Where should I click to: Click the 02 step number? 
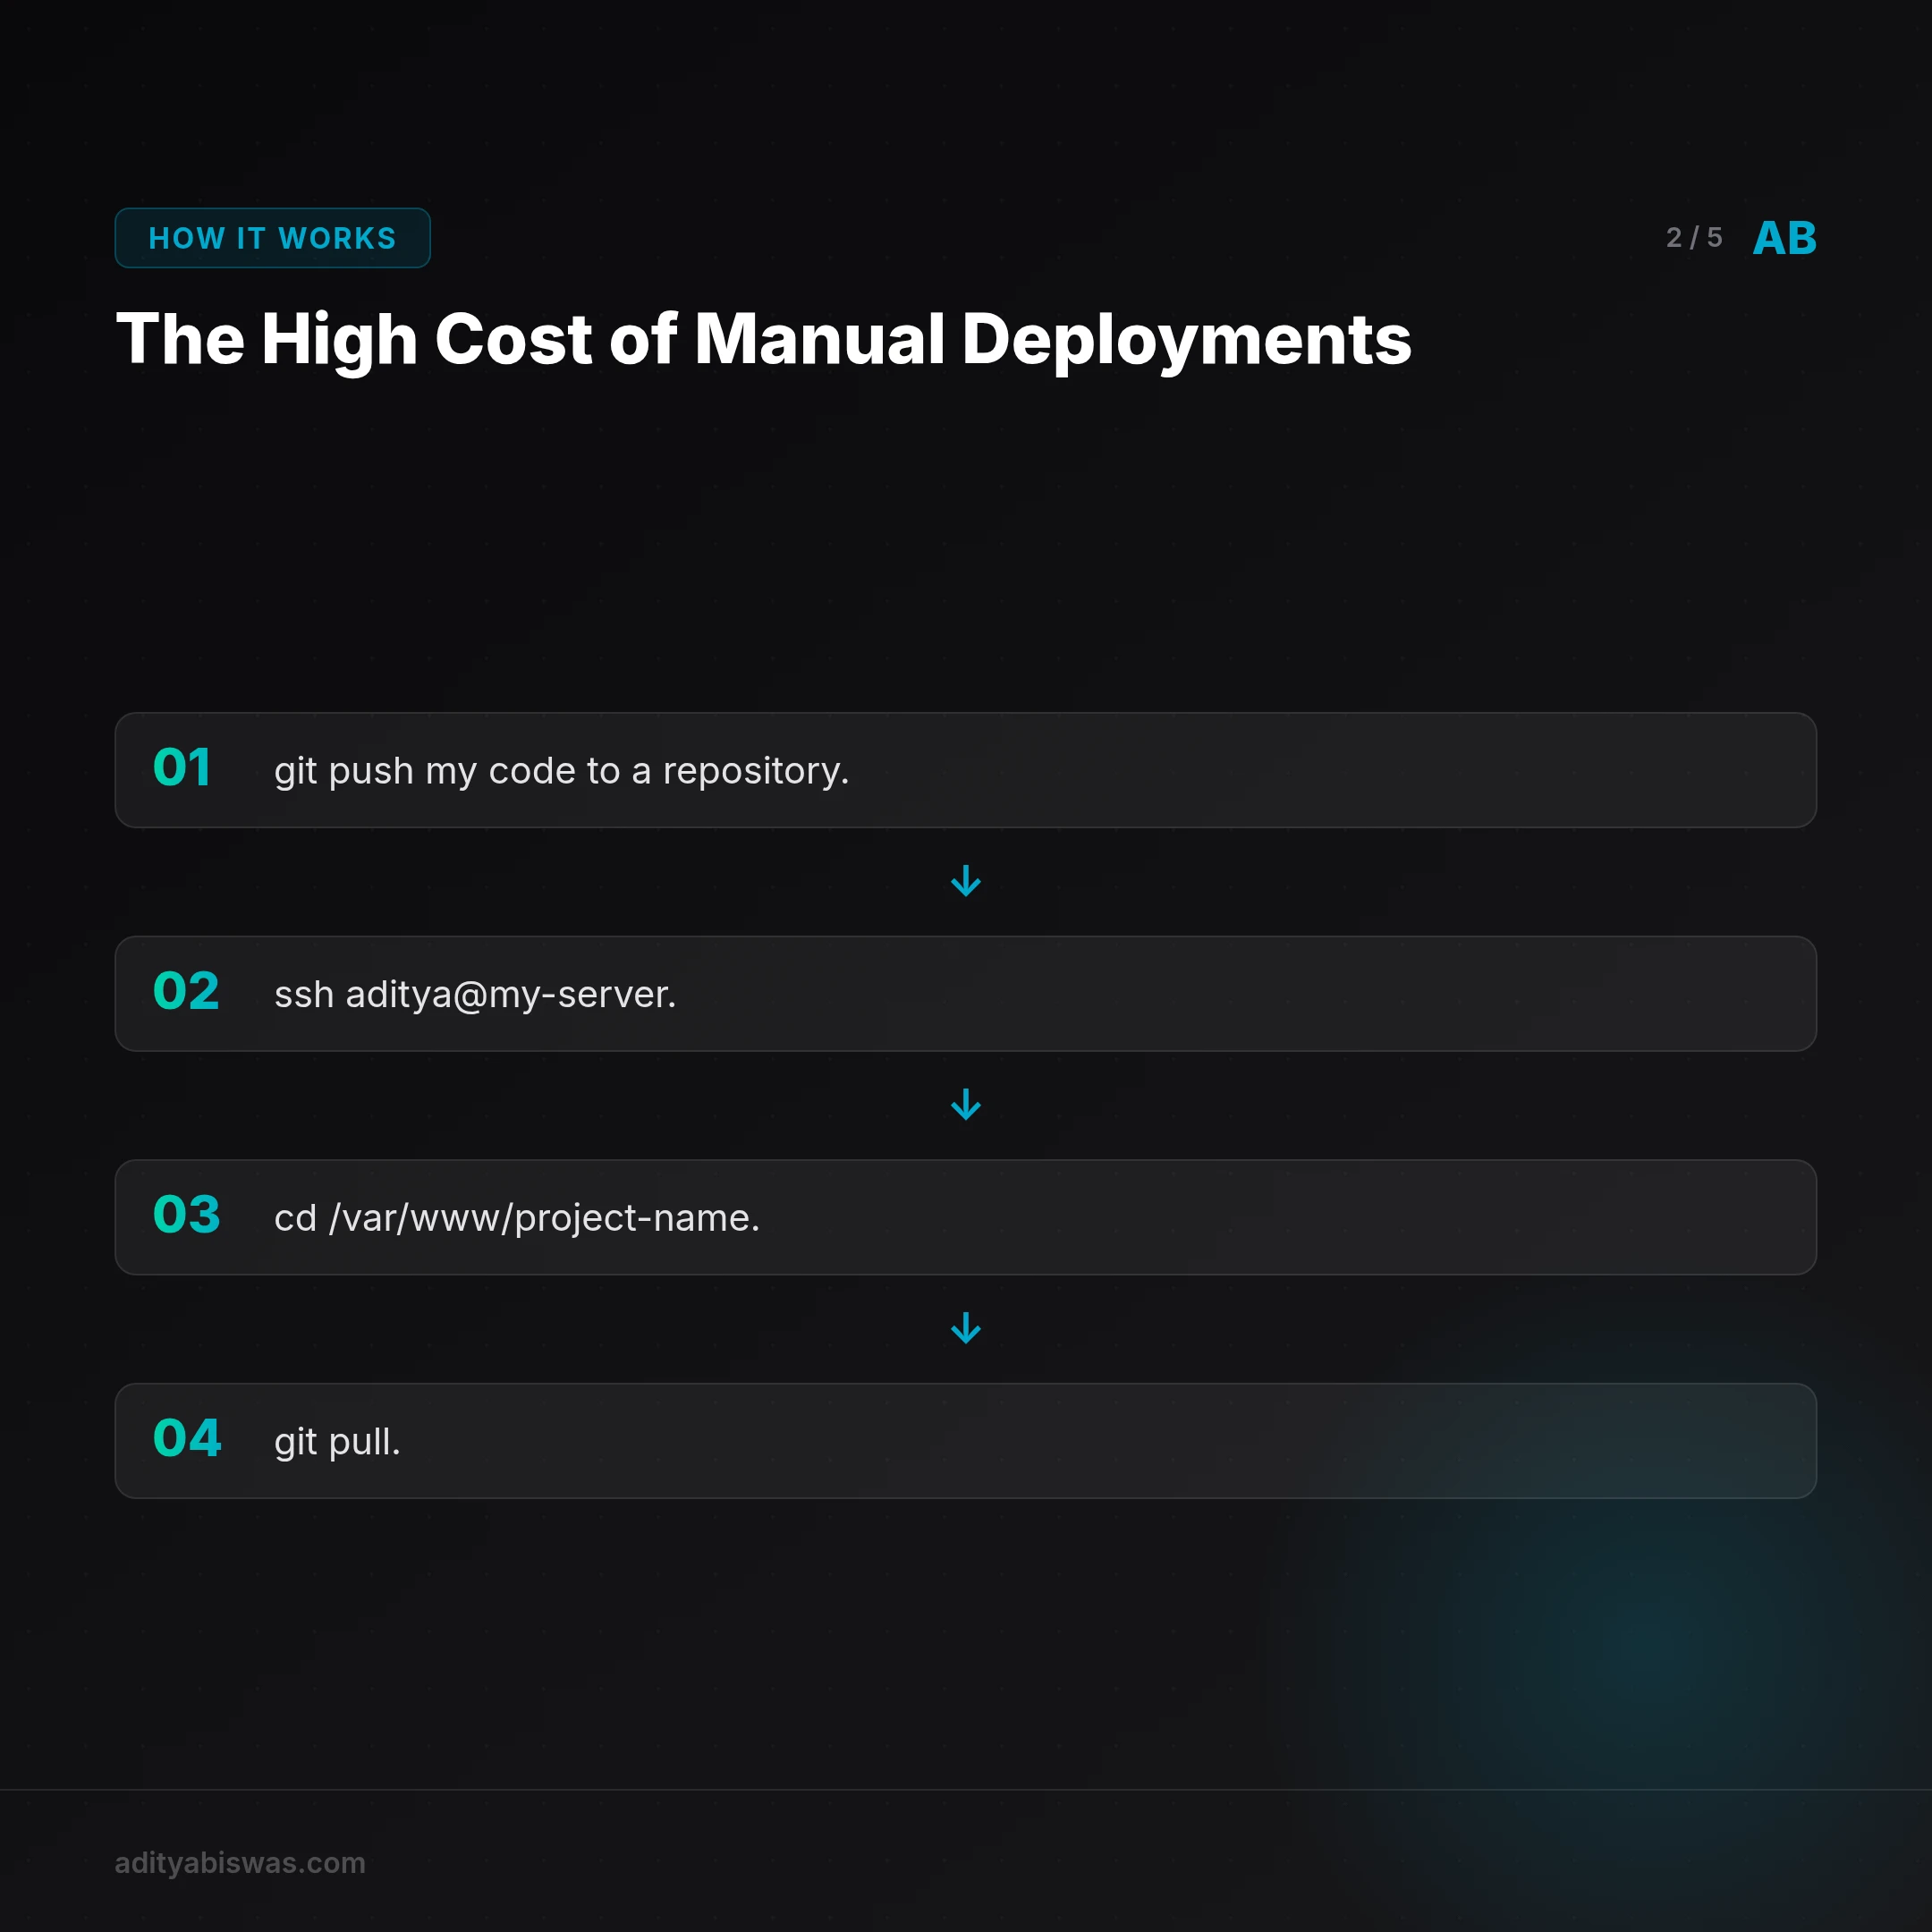coord(186,991)
